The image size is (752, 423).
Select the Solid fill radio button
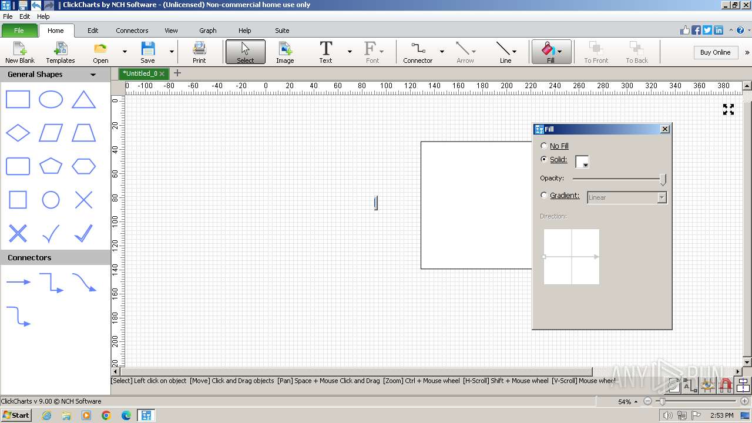543,159
